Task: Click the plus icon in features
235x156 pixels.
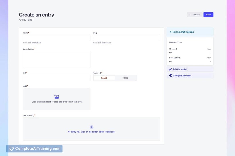Action: coord(92,127)
